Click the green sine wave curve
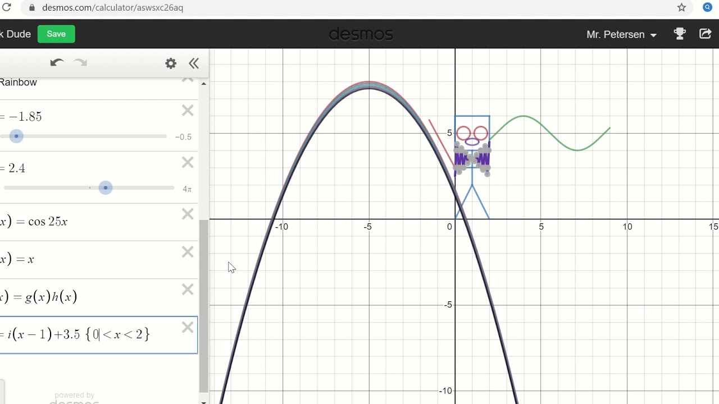This screenshot has width=719, height=404. (x=550, y=133)
